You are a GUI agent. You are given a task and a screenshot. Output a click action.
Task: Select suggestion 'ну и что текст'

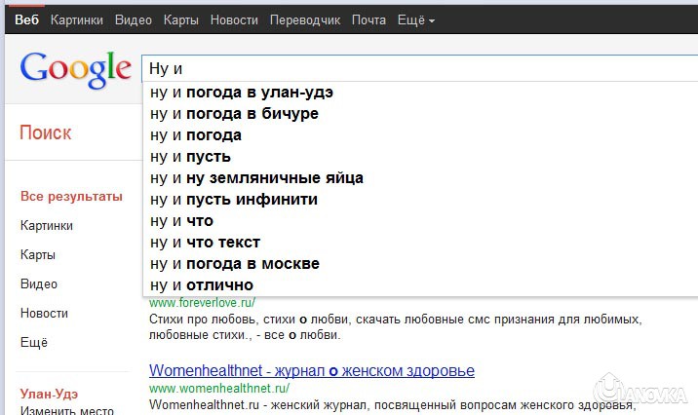pyautogui.click(x=420, y=243)
